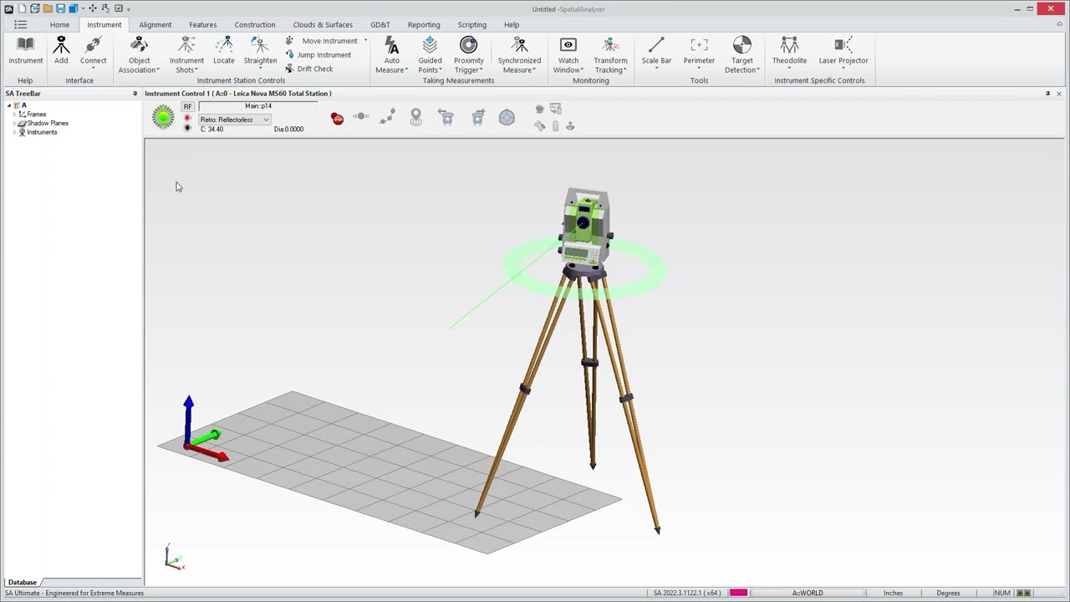Expand the Move Instrument dropdown arrow
Viewport: 1070px width, 602px height.
(365, 41)
